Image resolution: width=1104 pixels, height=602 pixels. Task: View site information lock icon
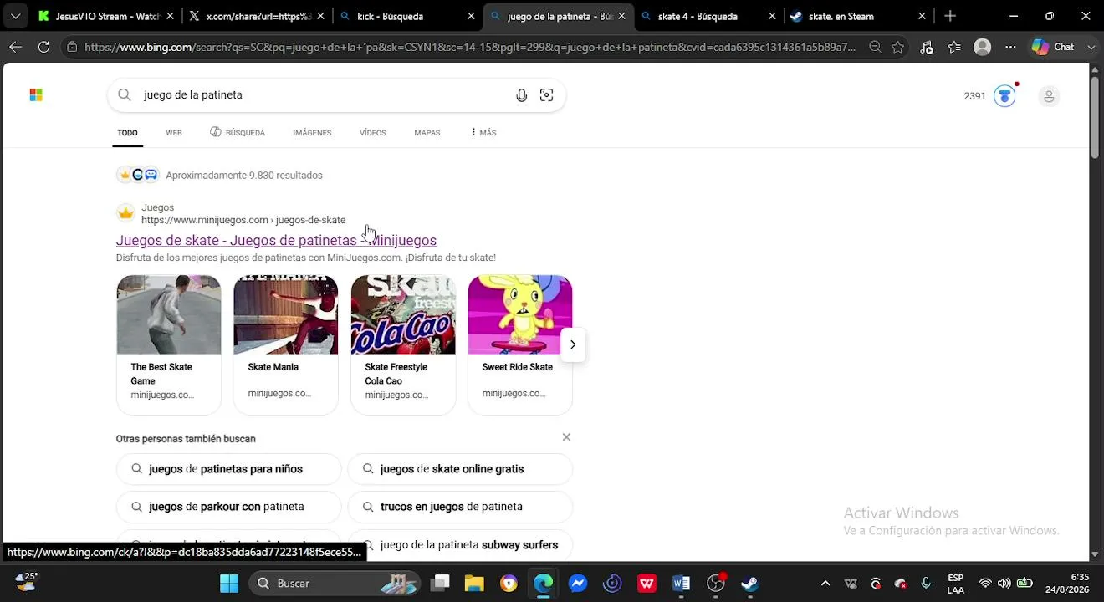point(72,48)
